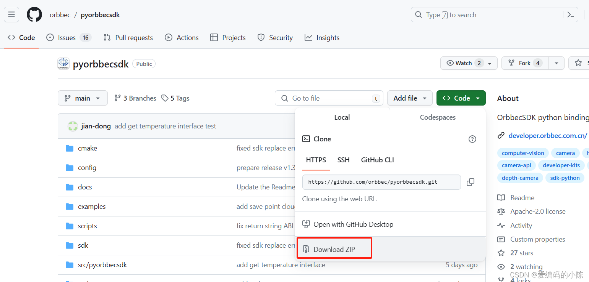This screenshot has width=589, height=282.
Task: Click the link icon beside developer.orbbec.com.cn
Action: click(501, 135)
